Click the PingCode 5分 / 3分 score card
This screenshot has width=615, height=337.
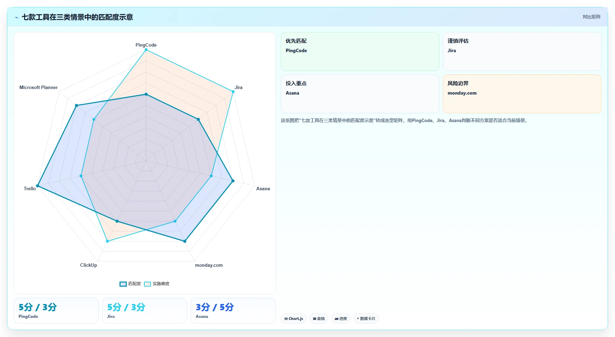pos(56,311)
